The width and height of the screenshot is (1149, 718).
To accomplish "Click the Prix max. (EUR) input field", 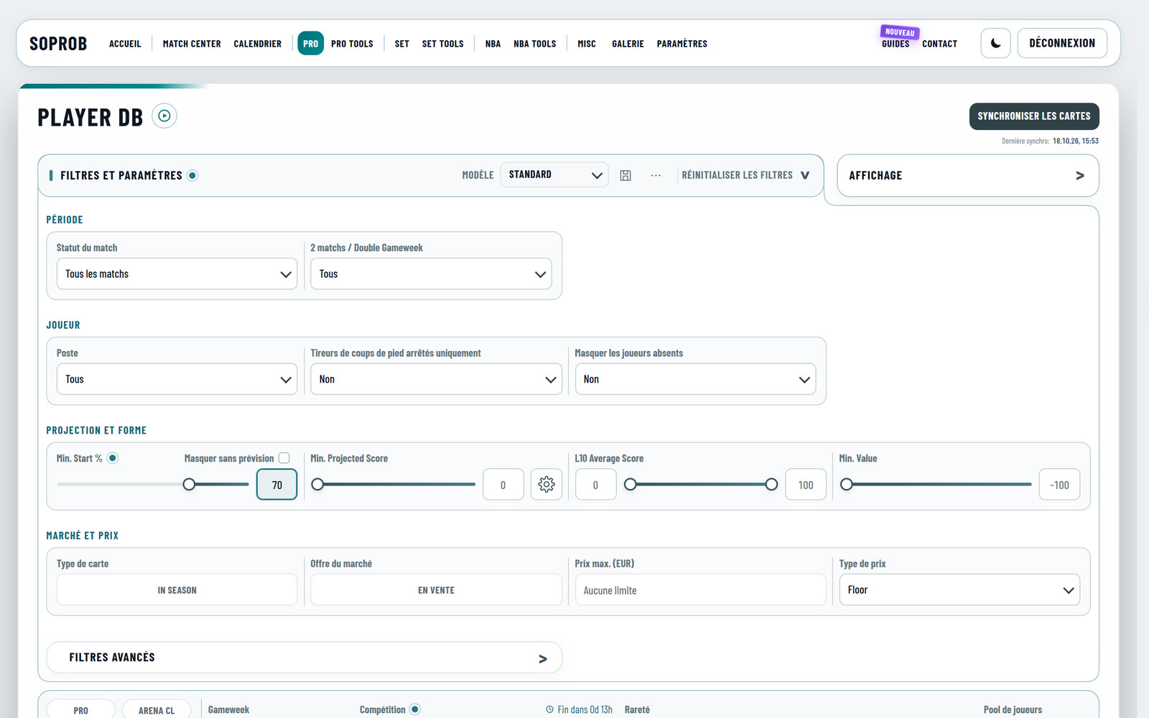I will [x=700, y=589].
